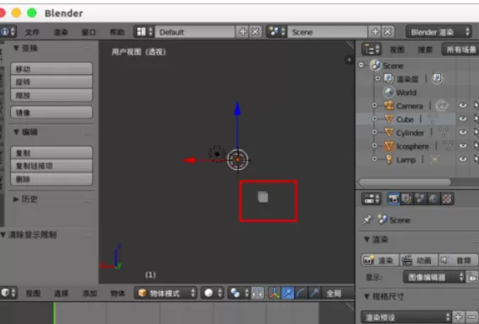Image resolution: width=479 pixels, height=324 pixels.
Task: Toggle visibility eye for Icosphere
Action: coord(463,146)
